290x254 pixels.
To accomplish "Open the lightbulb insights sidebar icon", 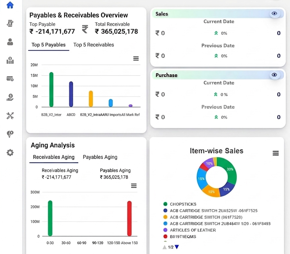I will pos(10,134).
